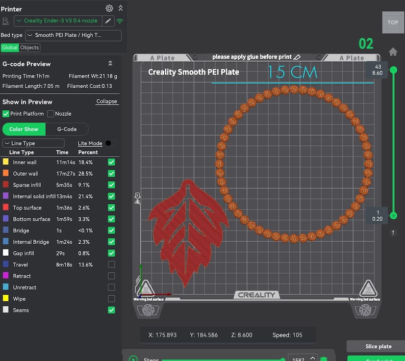Toggle the Lite Mode switch
This screenshot has height=361, width=405.
[111, 143]
